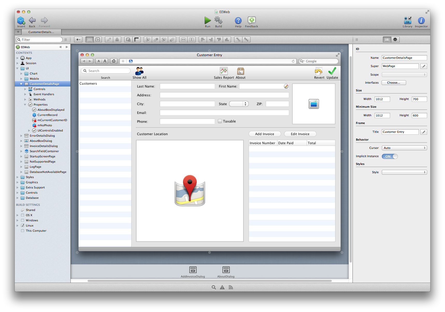Toggle the Windows build checkbox
Screen dimensions: 445x312
23,220
